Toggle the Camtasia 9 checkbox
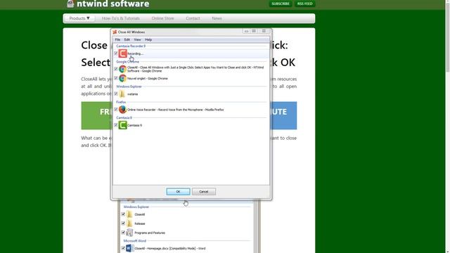 pos(116,125)
